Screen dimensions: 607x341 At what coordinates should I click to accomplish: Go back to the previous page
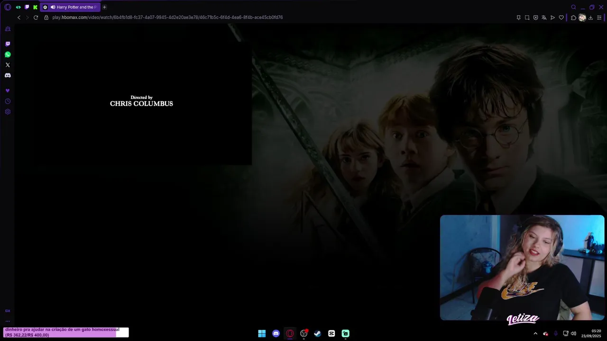(x=19, y=18)
